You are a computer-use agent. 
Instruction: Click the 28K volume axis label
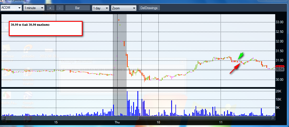279,91
